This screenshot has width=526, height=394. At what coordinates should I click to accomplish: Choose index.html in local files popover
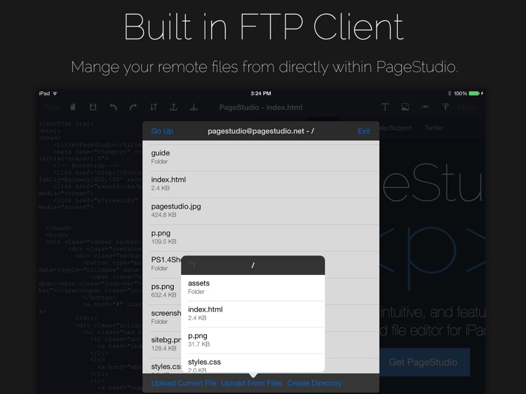point(253,314)
